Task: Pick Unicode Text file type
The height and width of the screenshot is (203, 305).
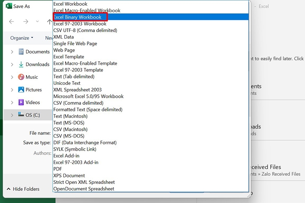Action: point(150,83)
